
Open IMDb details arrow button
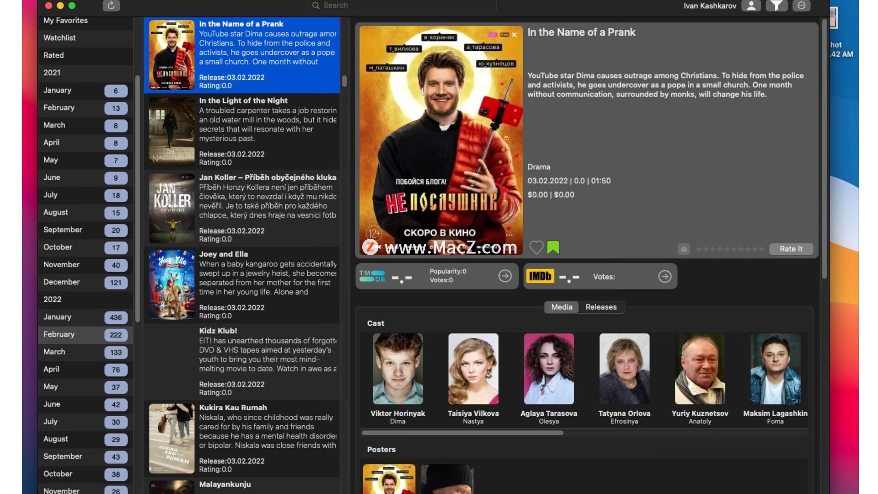pos(664,276)
